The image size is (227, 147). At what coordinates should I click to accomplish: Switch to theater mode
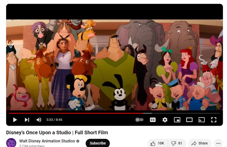pyautogui.click(x=189, y=120)
